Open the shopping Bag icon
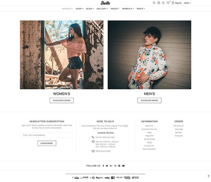Image resolution: width=211 pixels, height=182 pixels. (x=173, y=3)
